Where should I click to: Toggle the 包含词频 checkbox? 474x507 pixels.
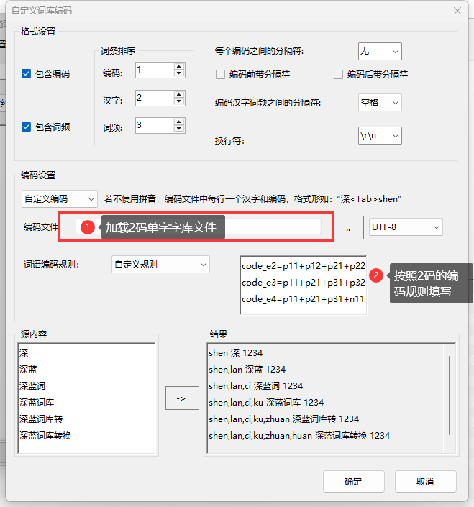coord(27,127)
